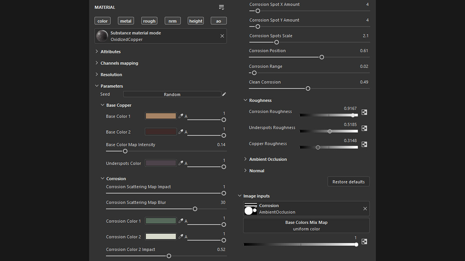Toggle the metal channel button
The width and height of the screenshot is (465, 261).
pyautogui.click(x=126, y=21)
